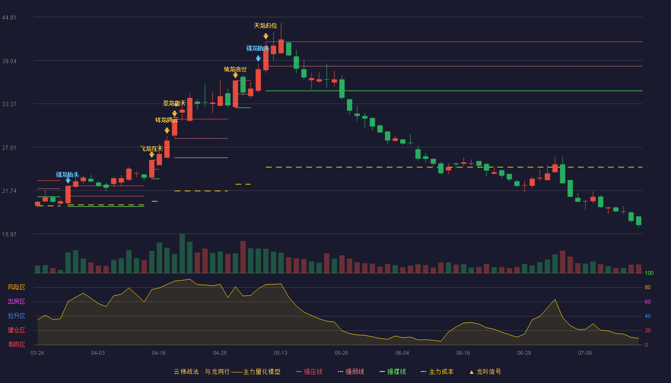Toggle the 强压线 legend series
This screenshot has width=671, height=383.
[309, 372]
